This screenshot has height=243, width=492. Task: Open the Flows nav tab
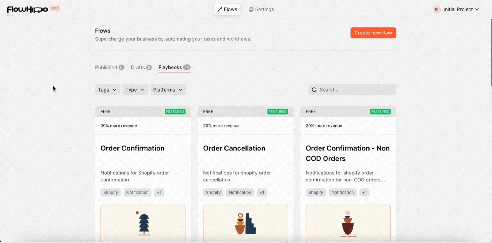point(227,9)
